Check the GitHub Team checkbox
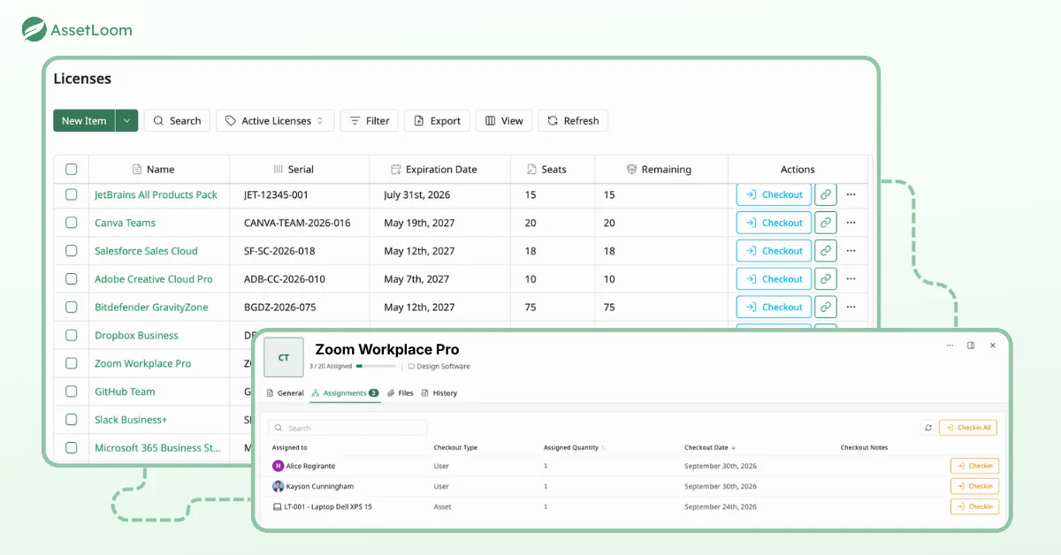1061x555 pixels. click(72, 392)
